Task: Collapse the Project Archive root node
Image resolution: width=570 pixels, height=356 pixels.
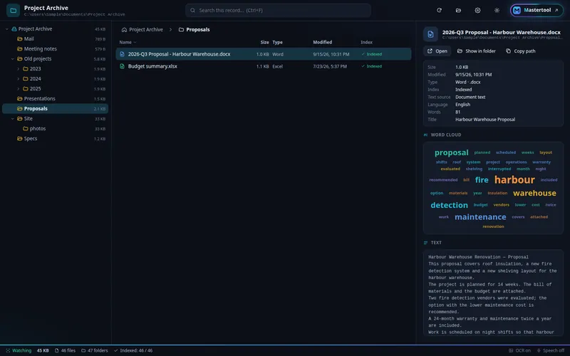Action: 7,29
